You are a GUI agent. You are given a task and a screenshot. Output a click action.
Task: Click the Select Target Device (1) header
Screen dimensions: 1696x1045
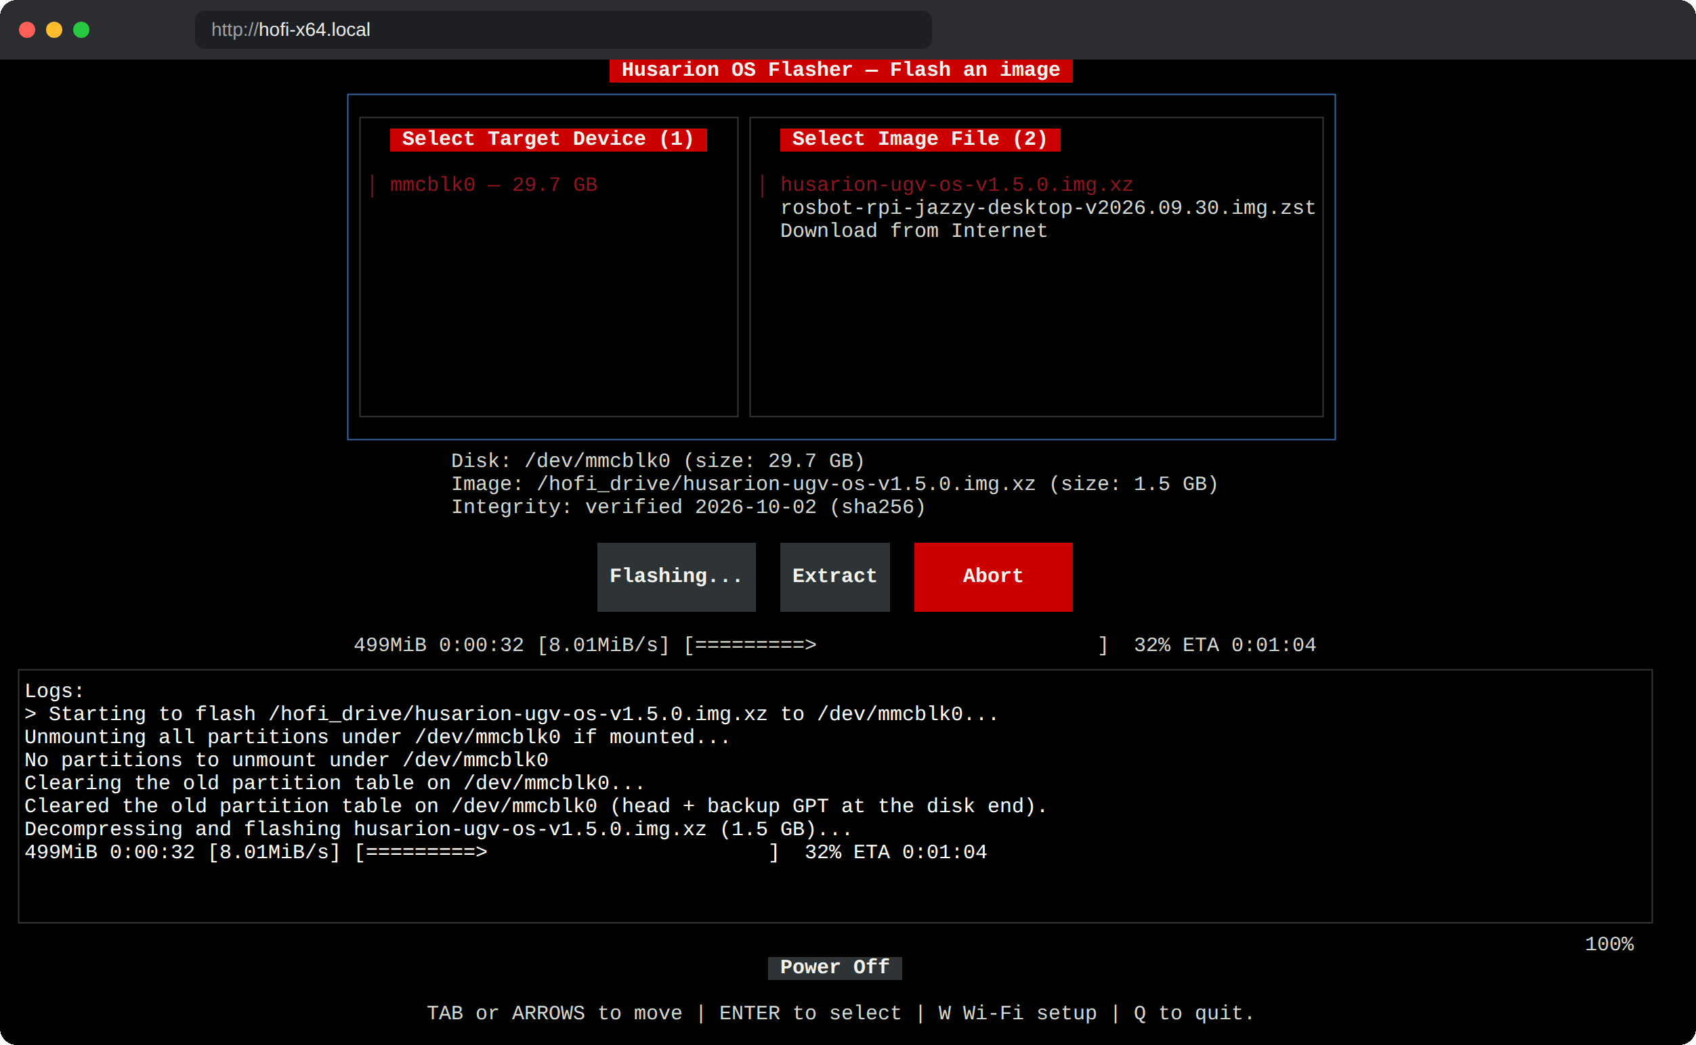pos(549,139)
